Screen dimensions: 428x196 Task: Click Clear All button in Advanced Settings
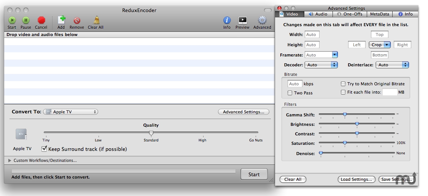tap(293, 179)
